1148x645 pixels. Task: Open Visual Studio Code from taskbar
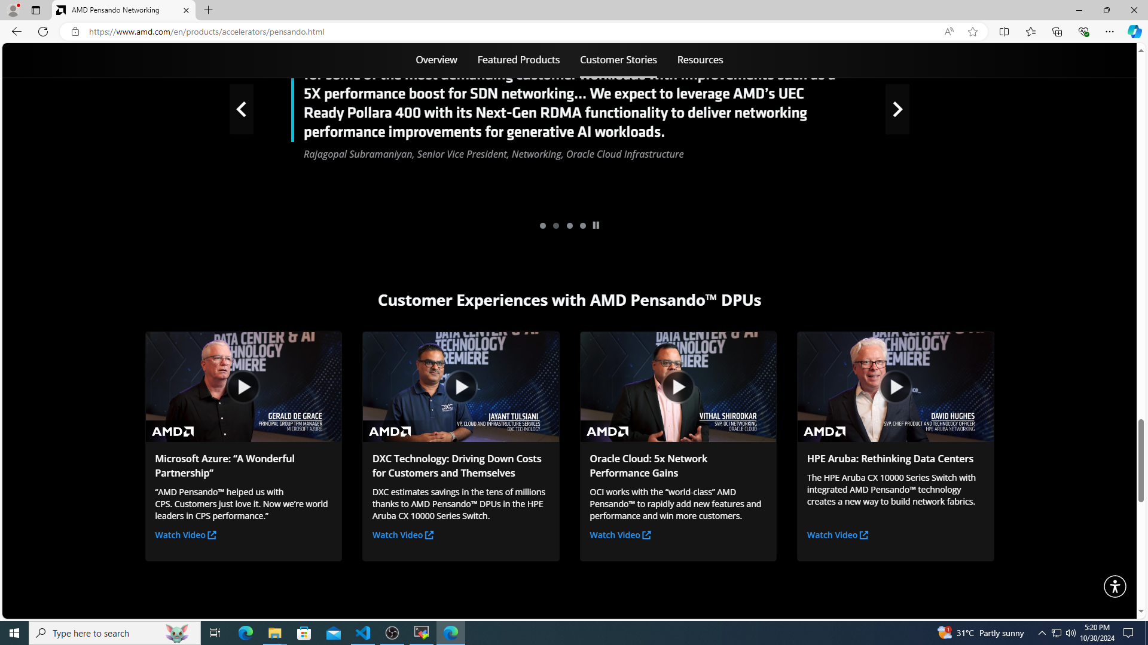[x=362, y=633]
